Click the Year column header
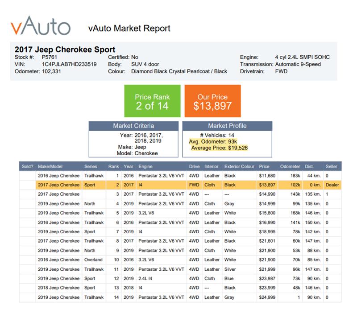 point(129,166)
